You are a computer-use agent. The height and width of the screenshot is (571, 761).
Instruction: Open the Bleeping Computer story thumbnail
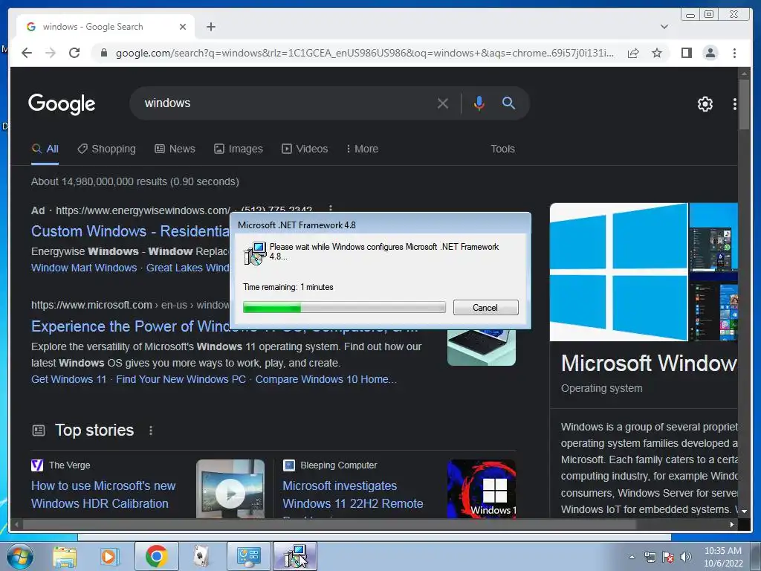[x=482, y=489]
